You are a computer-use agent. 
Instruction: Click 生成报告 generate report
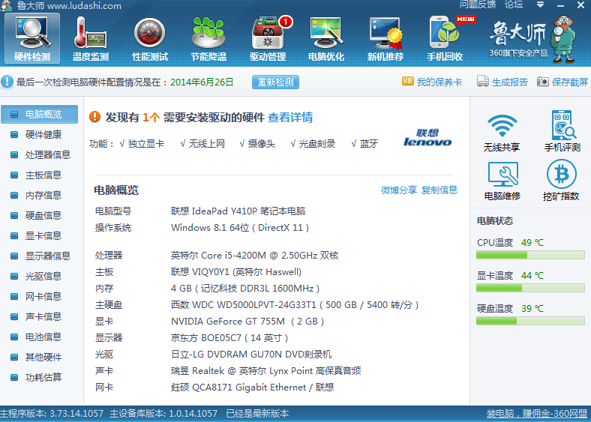point(502,82)
